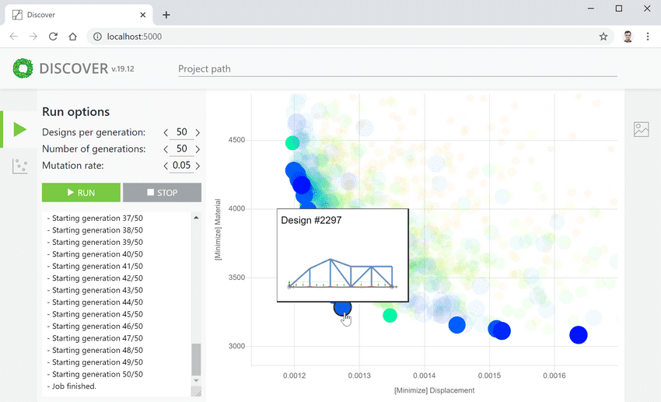The image size is (661, 402).
Task: Click the image gallery icon on right
Action: point(641,130)
